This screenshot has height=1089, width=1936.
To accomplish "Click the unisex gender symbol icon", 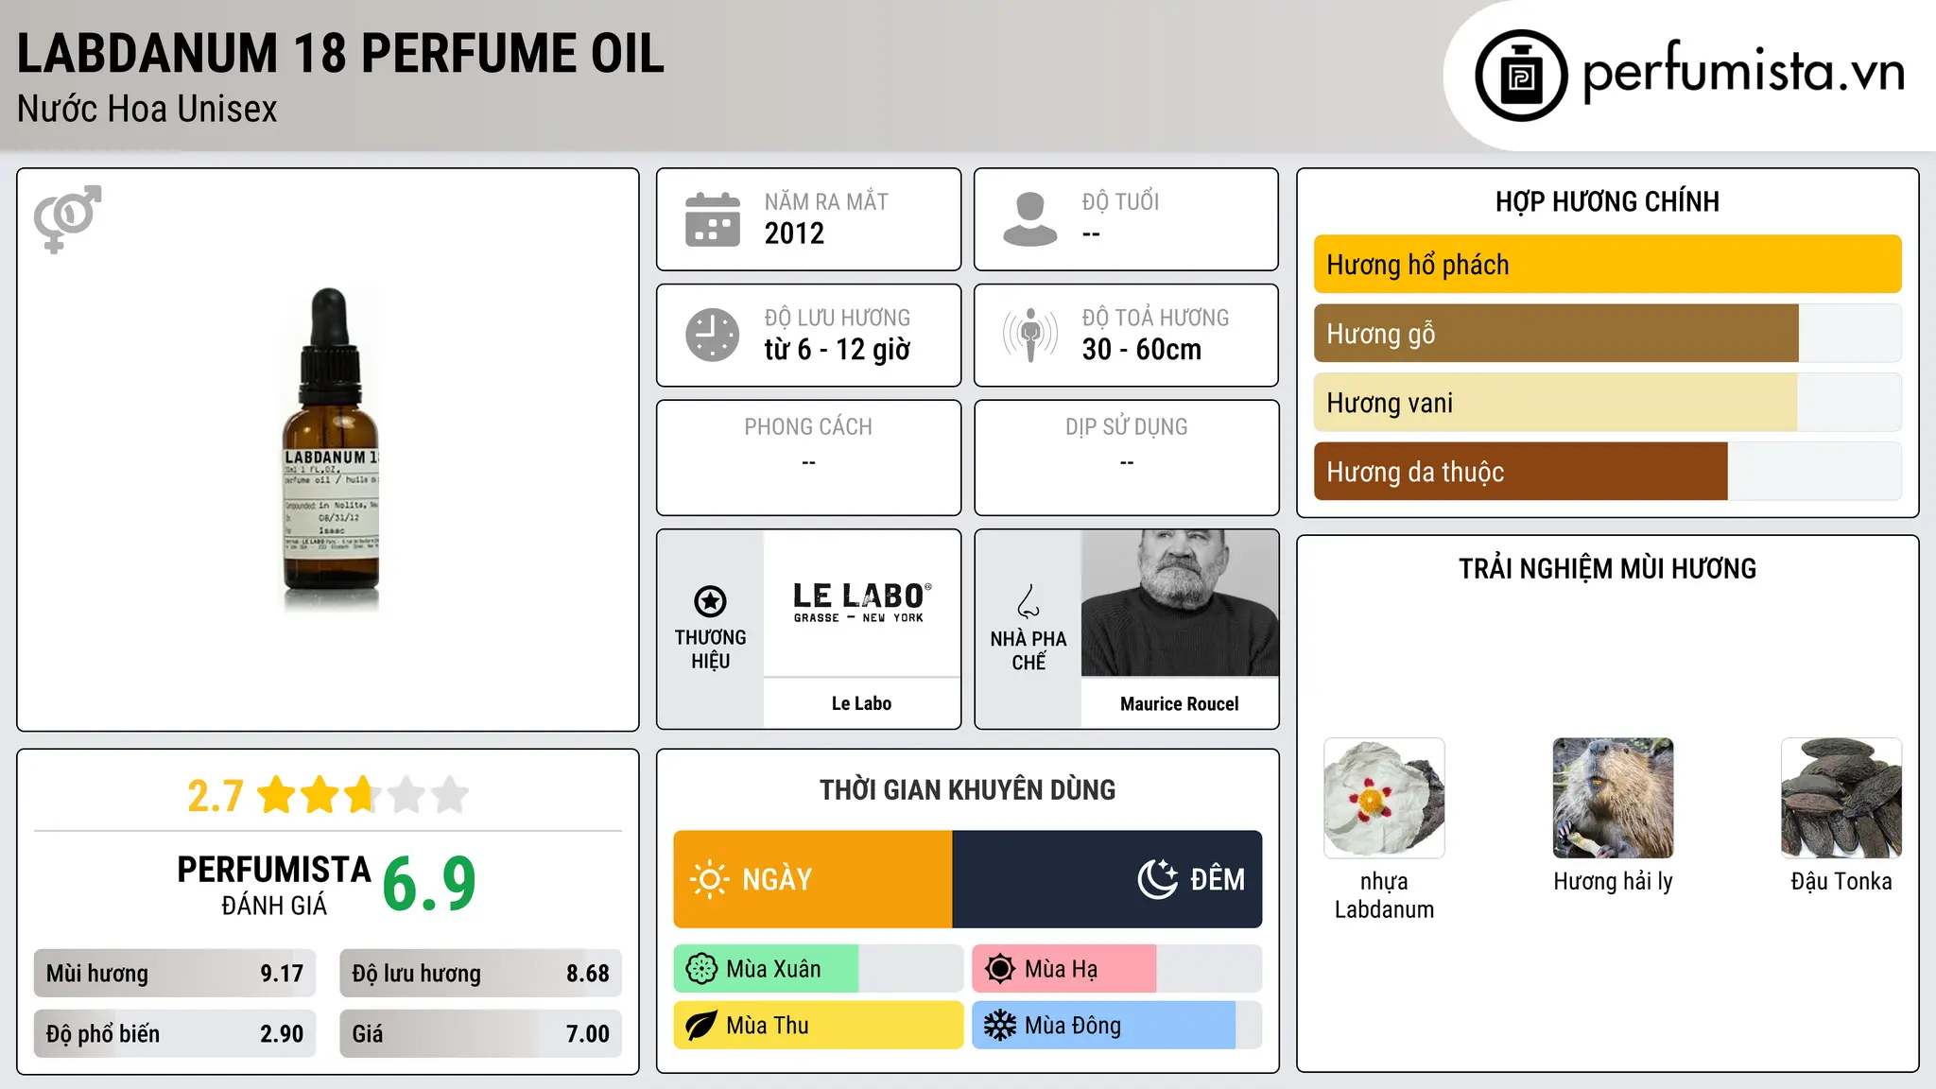I will pyautogui.click(x=67, y=218).
